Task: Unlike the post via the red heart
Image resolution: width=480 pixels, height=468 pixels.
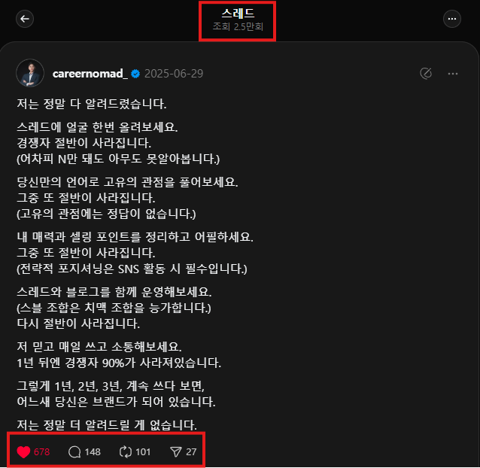Action: (x=23, y=451)
